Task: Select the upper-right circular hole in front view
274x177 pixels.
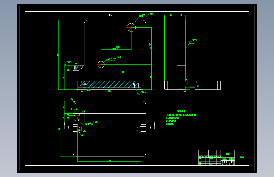Action: tap(131, 27)
